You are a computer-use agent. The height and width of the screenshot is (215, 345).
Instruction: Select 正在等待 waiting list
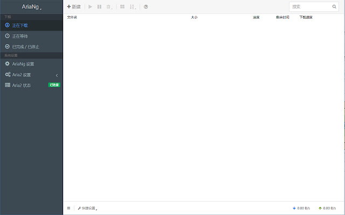click(31, 36)
